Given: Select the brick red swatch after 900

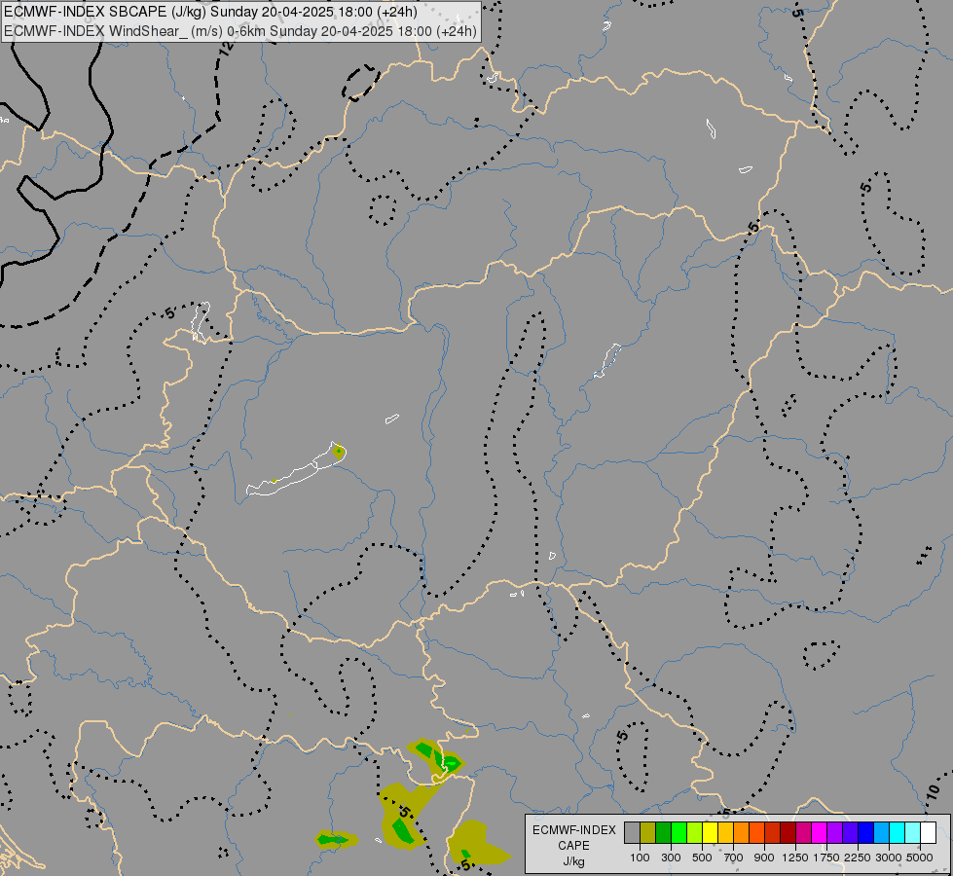Looking at the screenshot, I should (772, 833).
